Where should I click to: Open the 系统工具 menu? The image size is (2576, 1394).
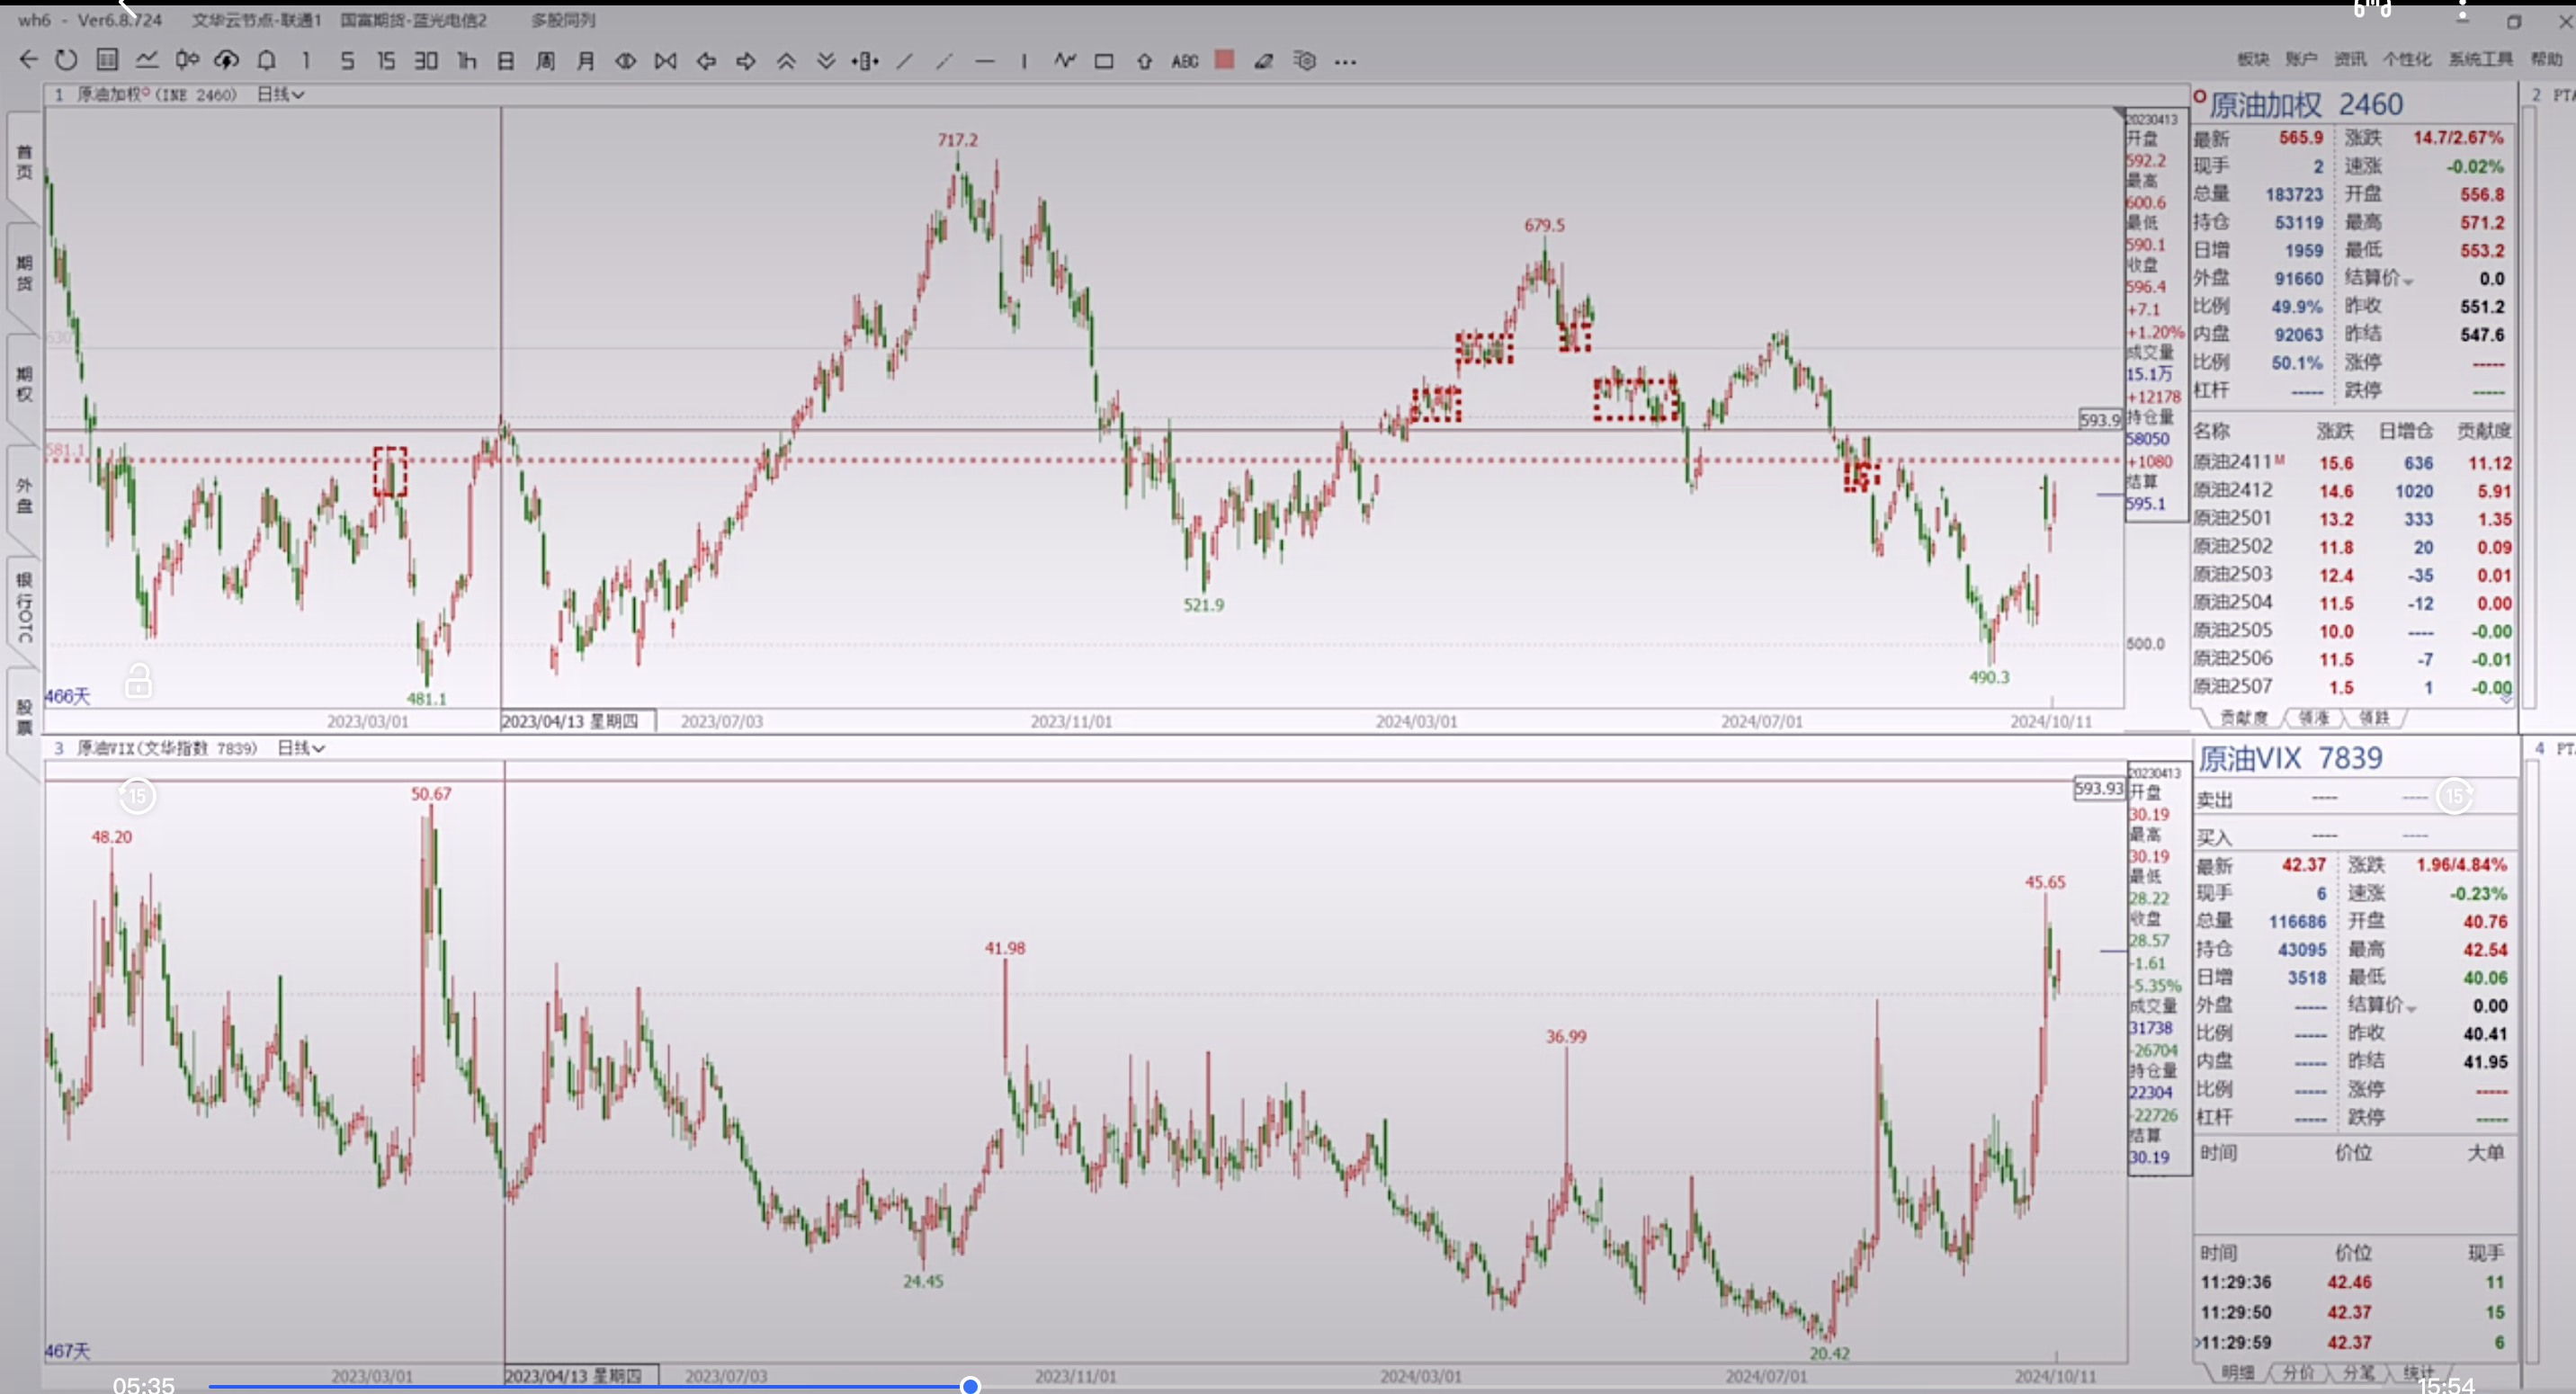(2480, 59)
